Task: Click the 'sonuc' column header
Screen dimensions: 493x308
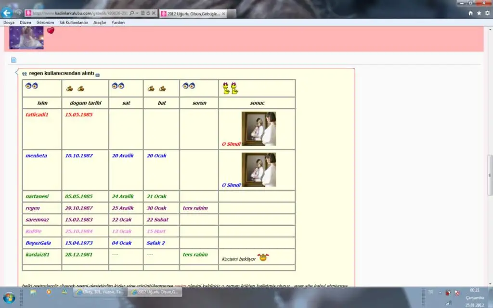Action: tap(257, 103)
